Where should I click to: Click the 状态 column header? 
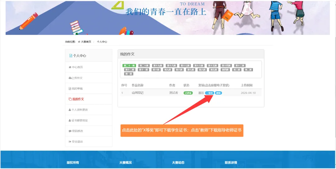(186, 85)
